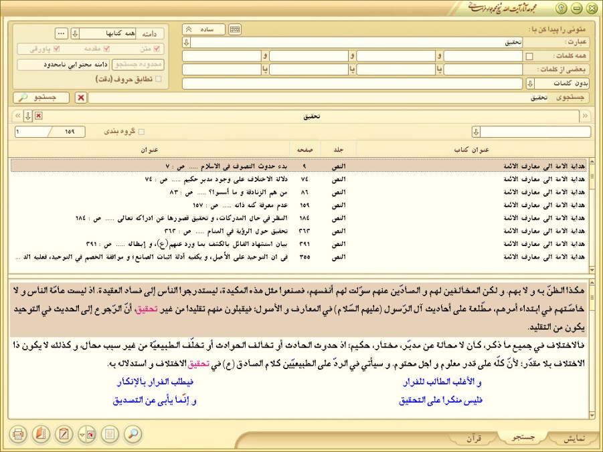The image size is (603, 452).
Task: Open the ellipsis button next to دامنه
Action: 61,34
